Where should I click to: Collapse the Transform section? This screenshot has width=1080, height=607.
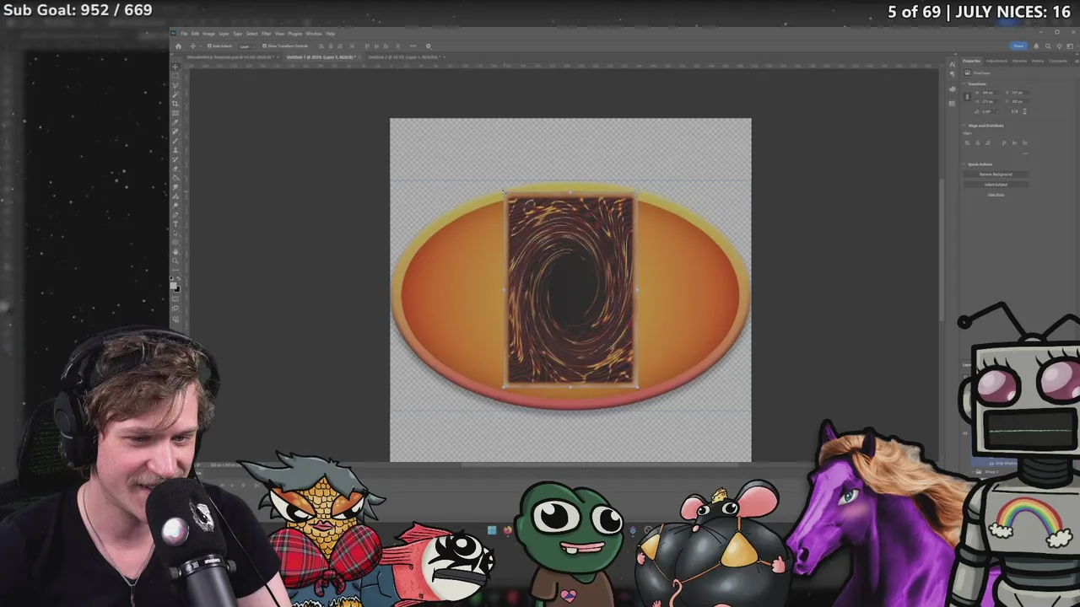tap(964, 83)
